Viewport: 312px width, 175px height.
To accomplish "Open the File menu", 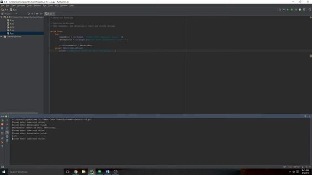I will click(x=2, y=5).
